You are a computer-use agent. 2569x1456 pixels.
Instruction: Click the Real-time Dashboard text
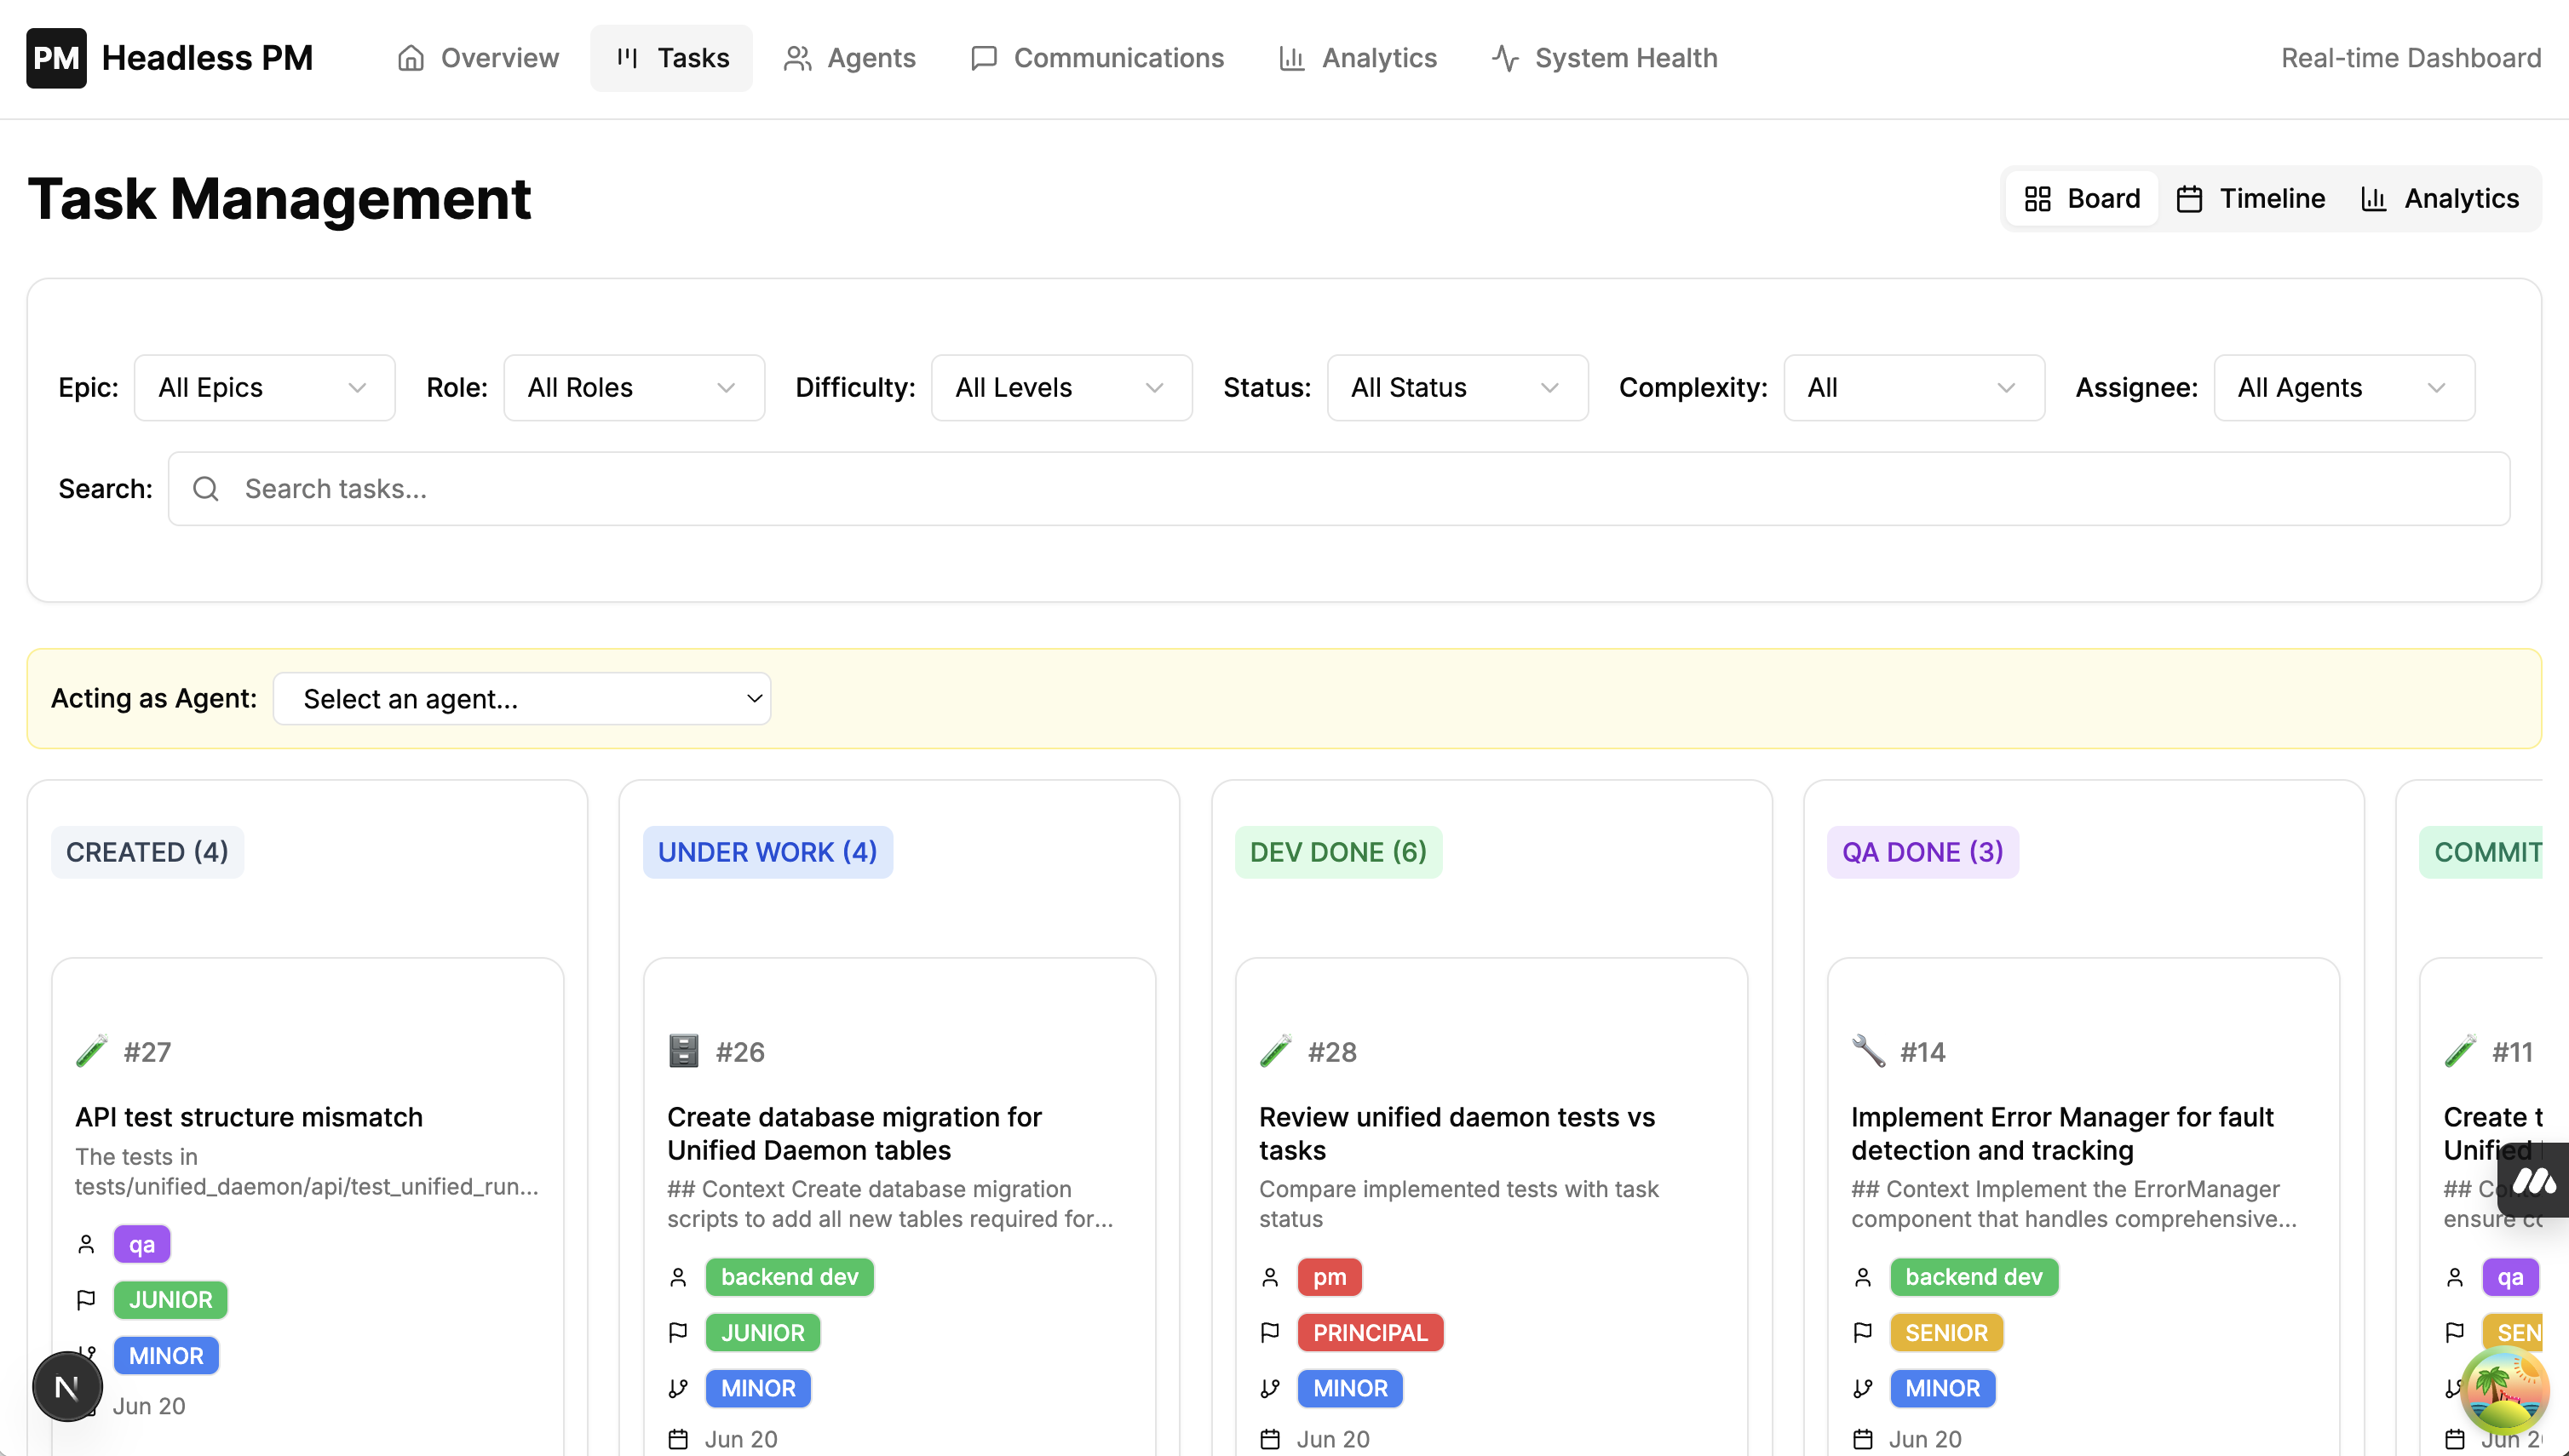[x=2411, y=58]
